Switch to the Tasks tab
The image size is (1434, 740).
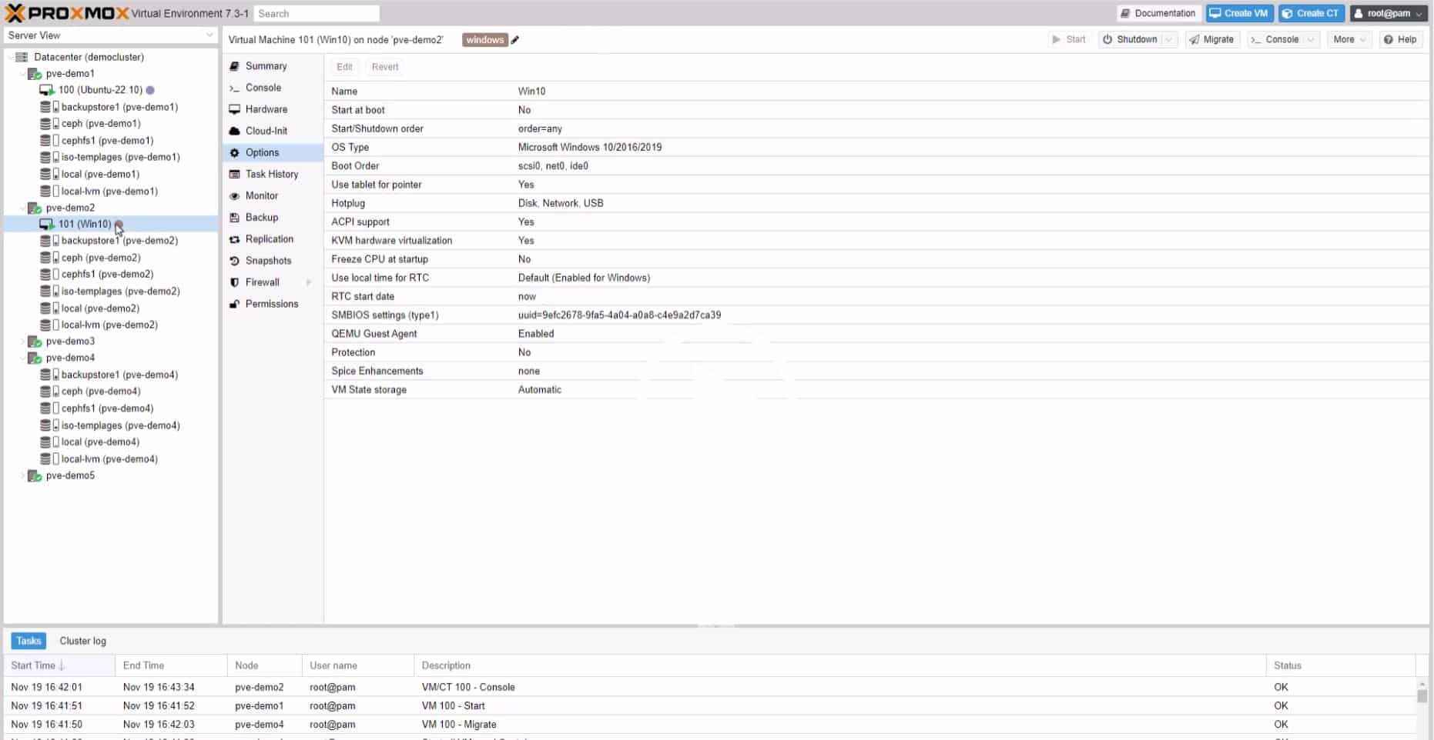28,641
